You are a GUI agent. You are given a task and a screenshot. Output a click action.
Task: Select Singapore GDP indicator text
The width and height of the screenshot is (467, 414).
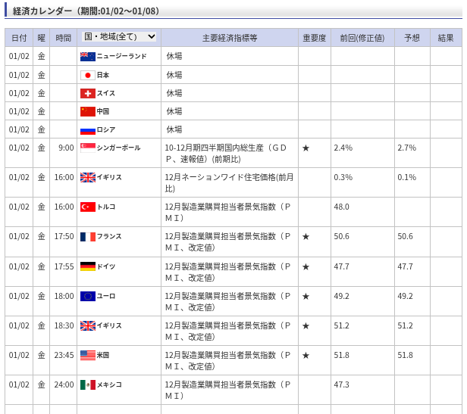(x=226, y=153)
